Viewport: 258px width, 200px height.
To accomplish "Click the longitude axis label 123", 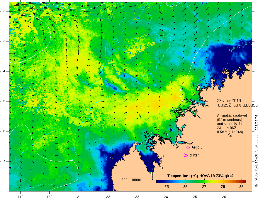I will coord(136,197).
